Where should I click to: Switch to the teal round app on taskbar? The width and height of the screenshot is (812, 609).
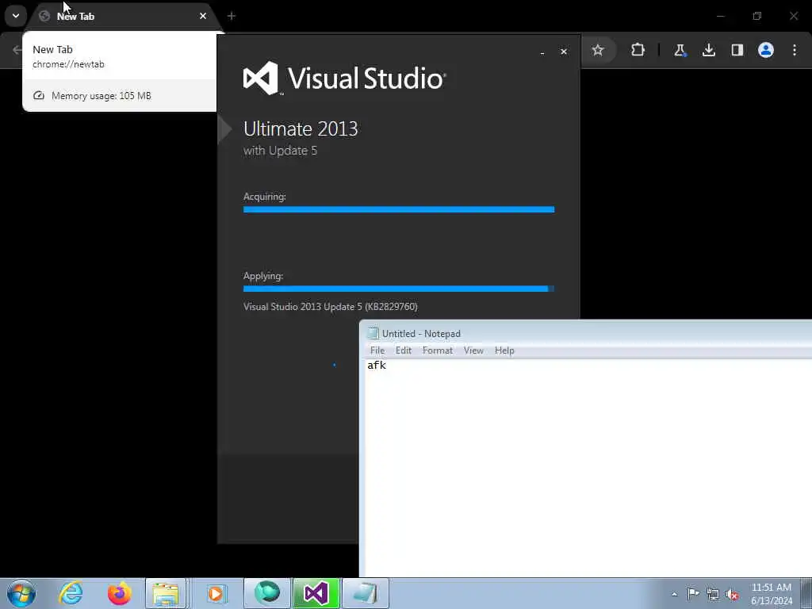click(x=266, y=593)
